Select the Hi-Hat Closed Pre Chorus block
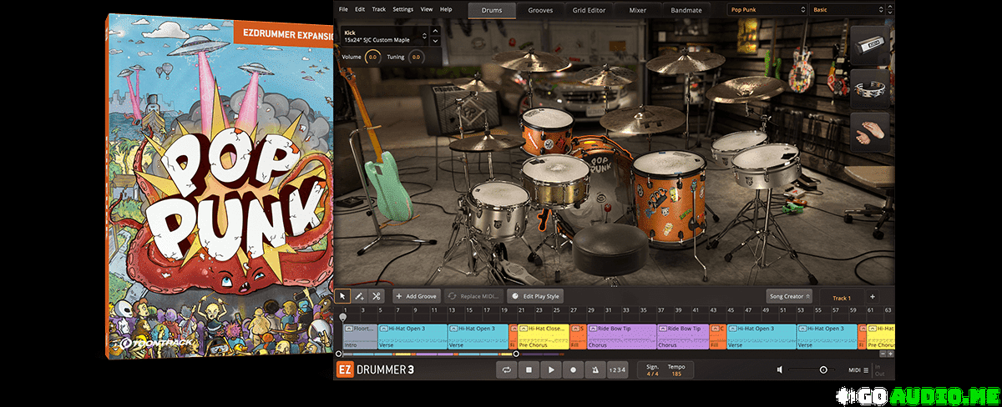 point(544,336)
